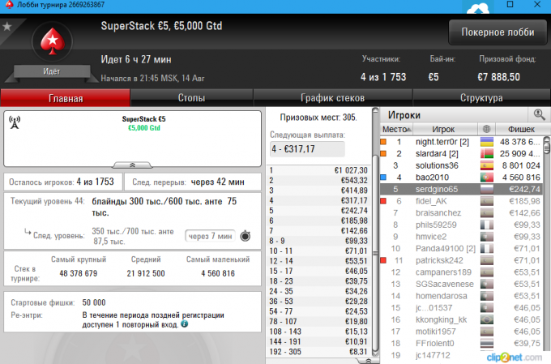Click red marker beside fidel_AK
This screenshot has width=551, height=364.
click(383, 201)
